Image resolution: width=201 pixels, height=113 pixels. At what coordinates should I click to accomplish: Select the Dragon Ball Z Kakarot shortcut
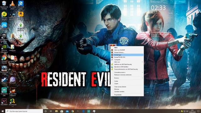click(x=13, y=92)
